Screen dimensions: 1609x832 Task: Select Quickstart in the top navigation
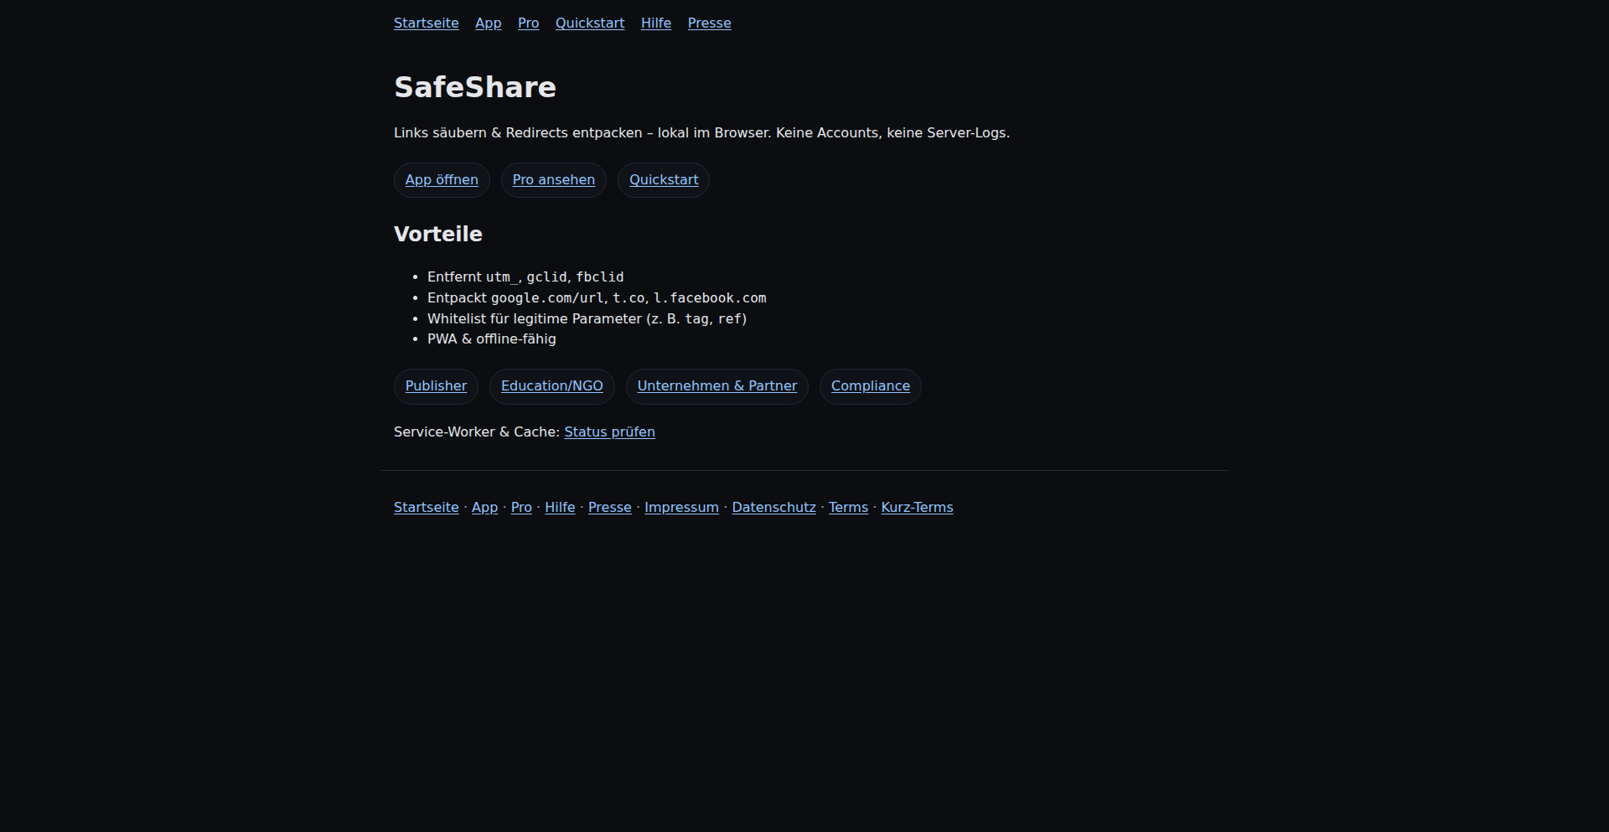pyautogui.click(x=590, y=23)
